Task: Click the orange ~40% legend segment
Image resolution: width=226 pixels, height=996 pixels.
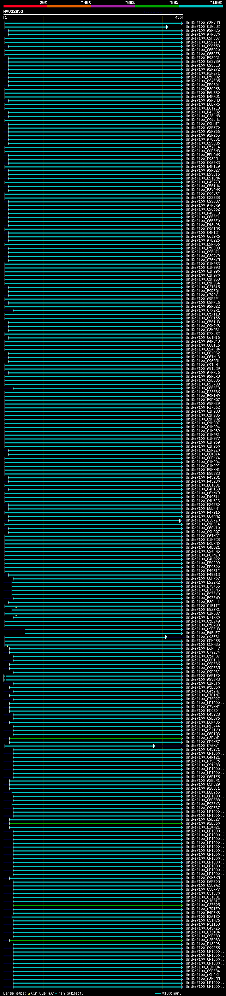Action: pos(69,6)
